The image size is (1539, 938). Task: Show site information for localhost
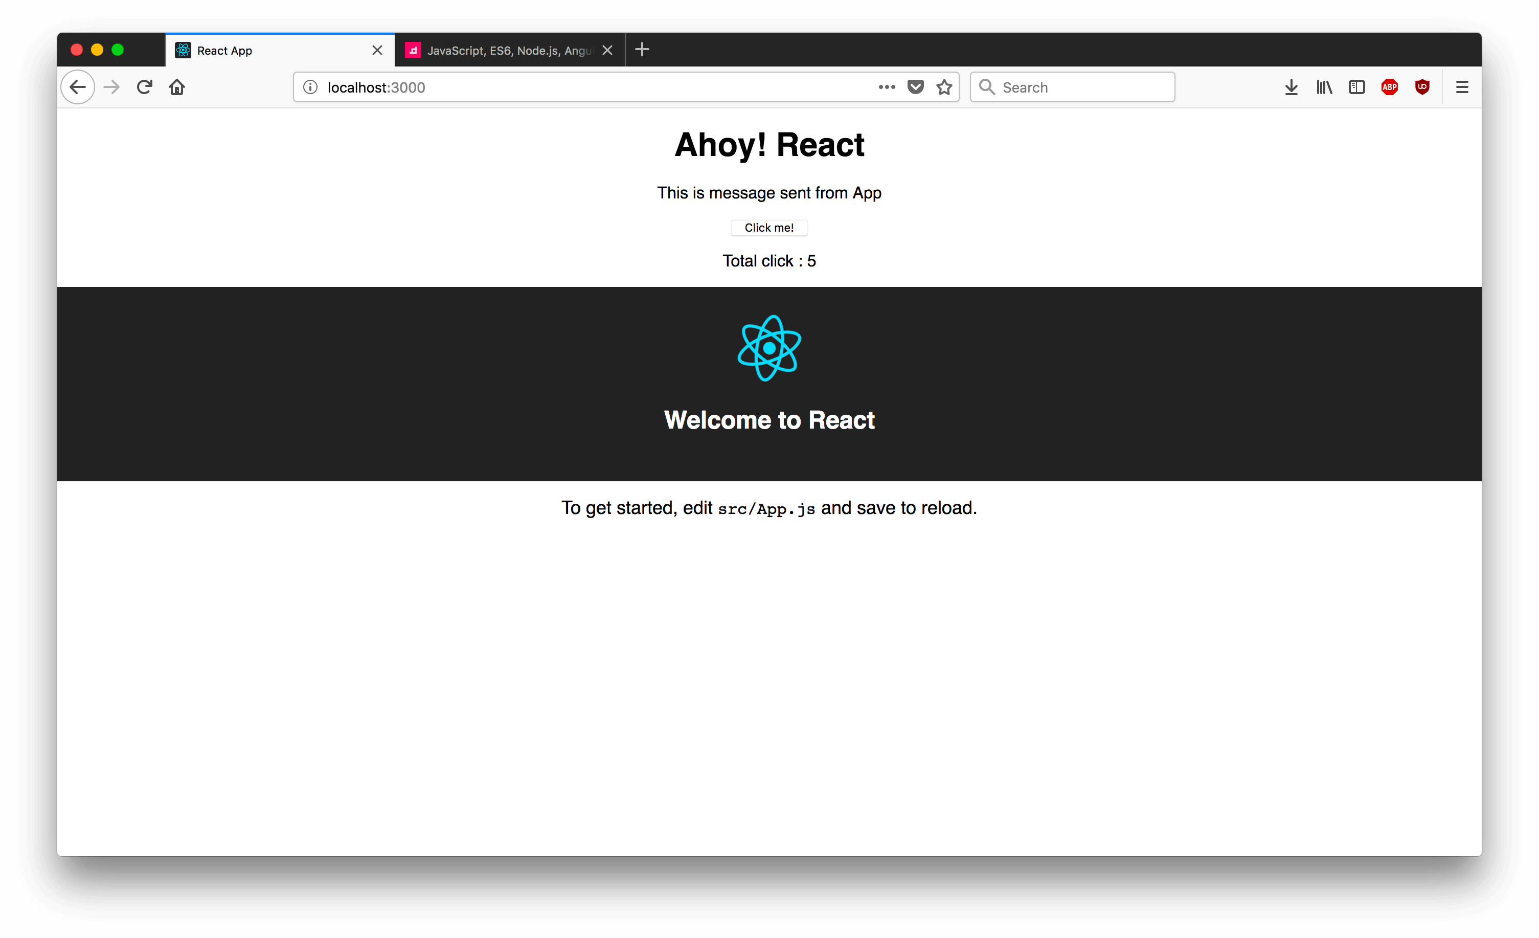point(310,87)
